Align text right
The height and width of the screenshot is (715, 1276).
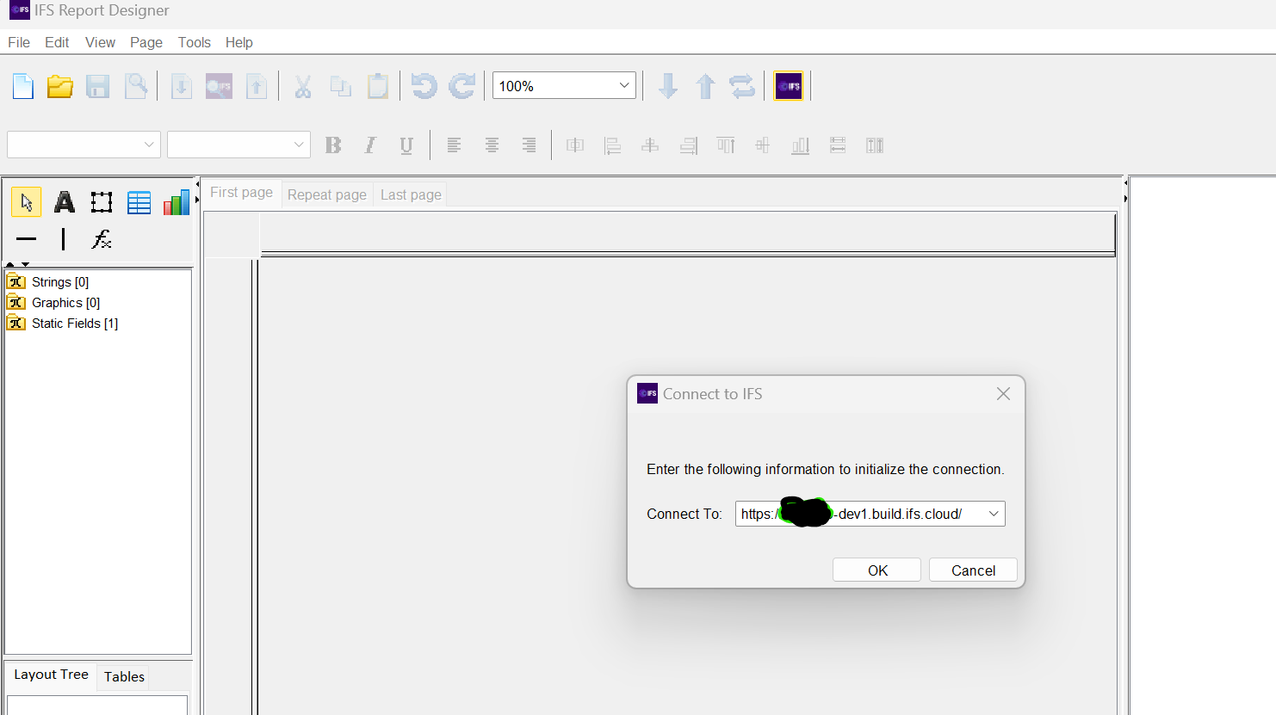point(529,145)
